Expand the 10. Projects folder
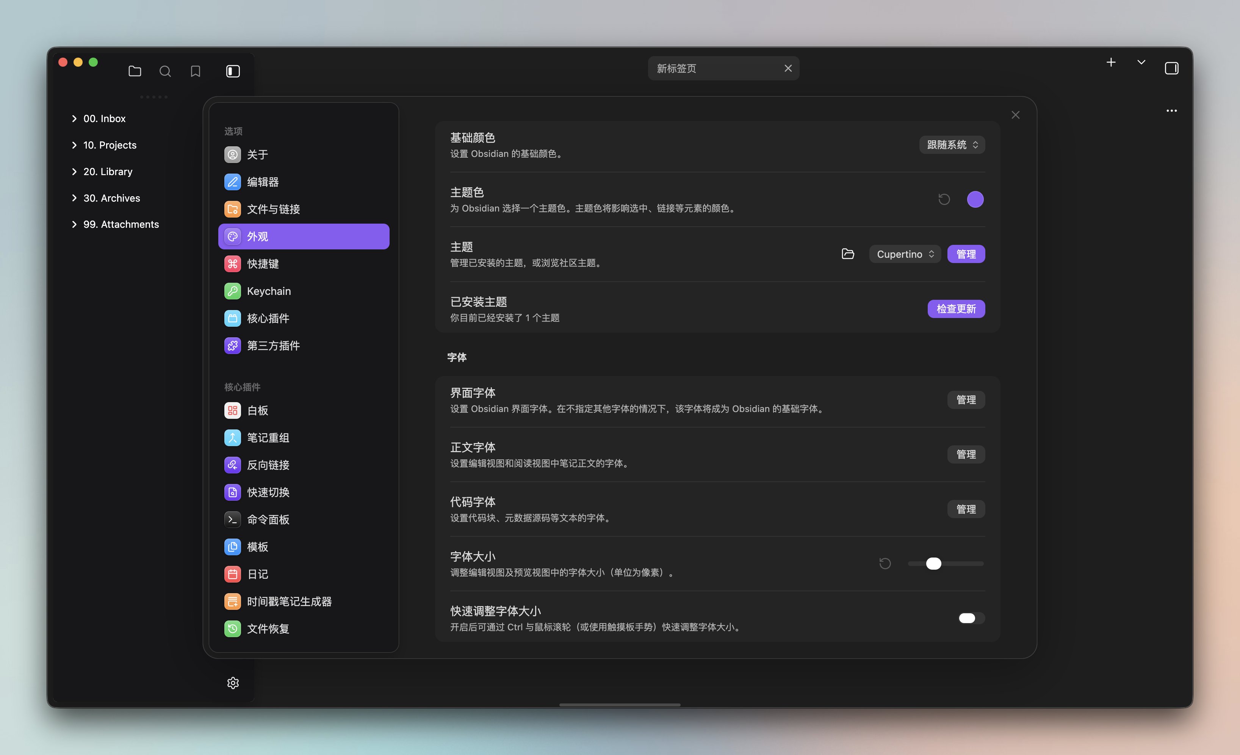The image size is (1240, 755). (x=110, y=145)
